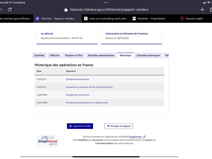
Task: Select the Synthèse tab
Action: pos(39,55)
